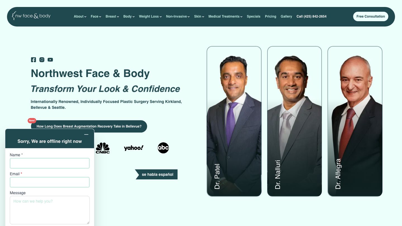Click the Free Consultation button
The width and height of the screenshot is (402, 226).
pyautogui.click(x=370, y=16)
